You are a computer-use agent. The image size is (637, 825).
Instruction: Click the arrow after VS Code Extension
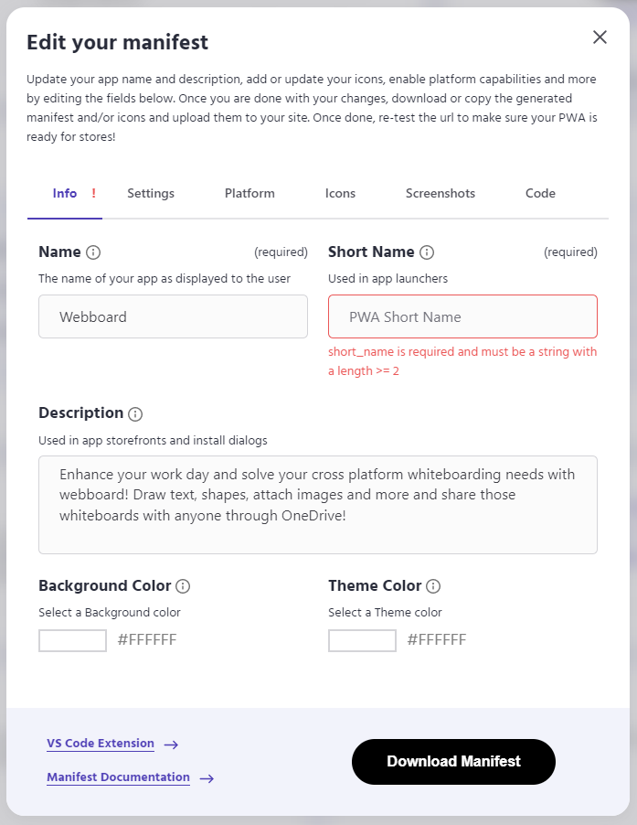tap(171, 745)
